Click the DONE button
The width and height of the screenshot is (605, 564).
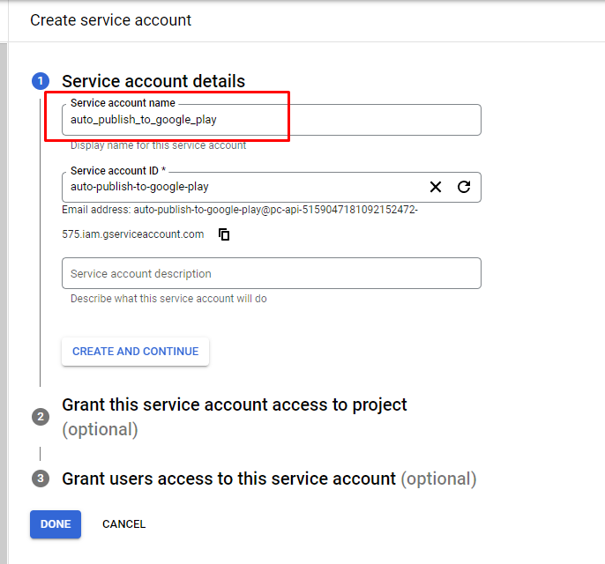(x=56, y=524)
